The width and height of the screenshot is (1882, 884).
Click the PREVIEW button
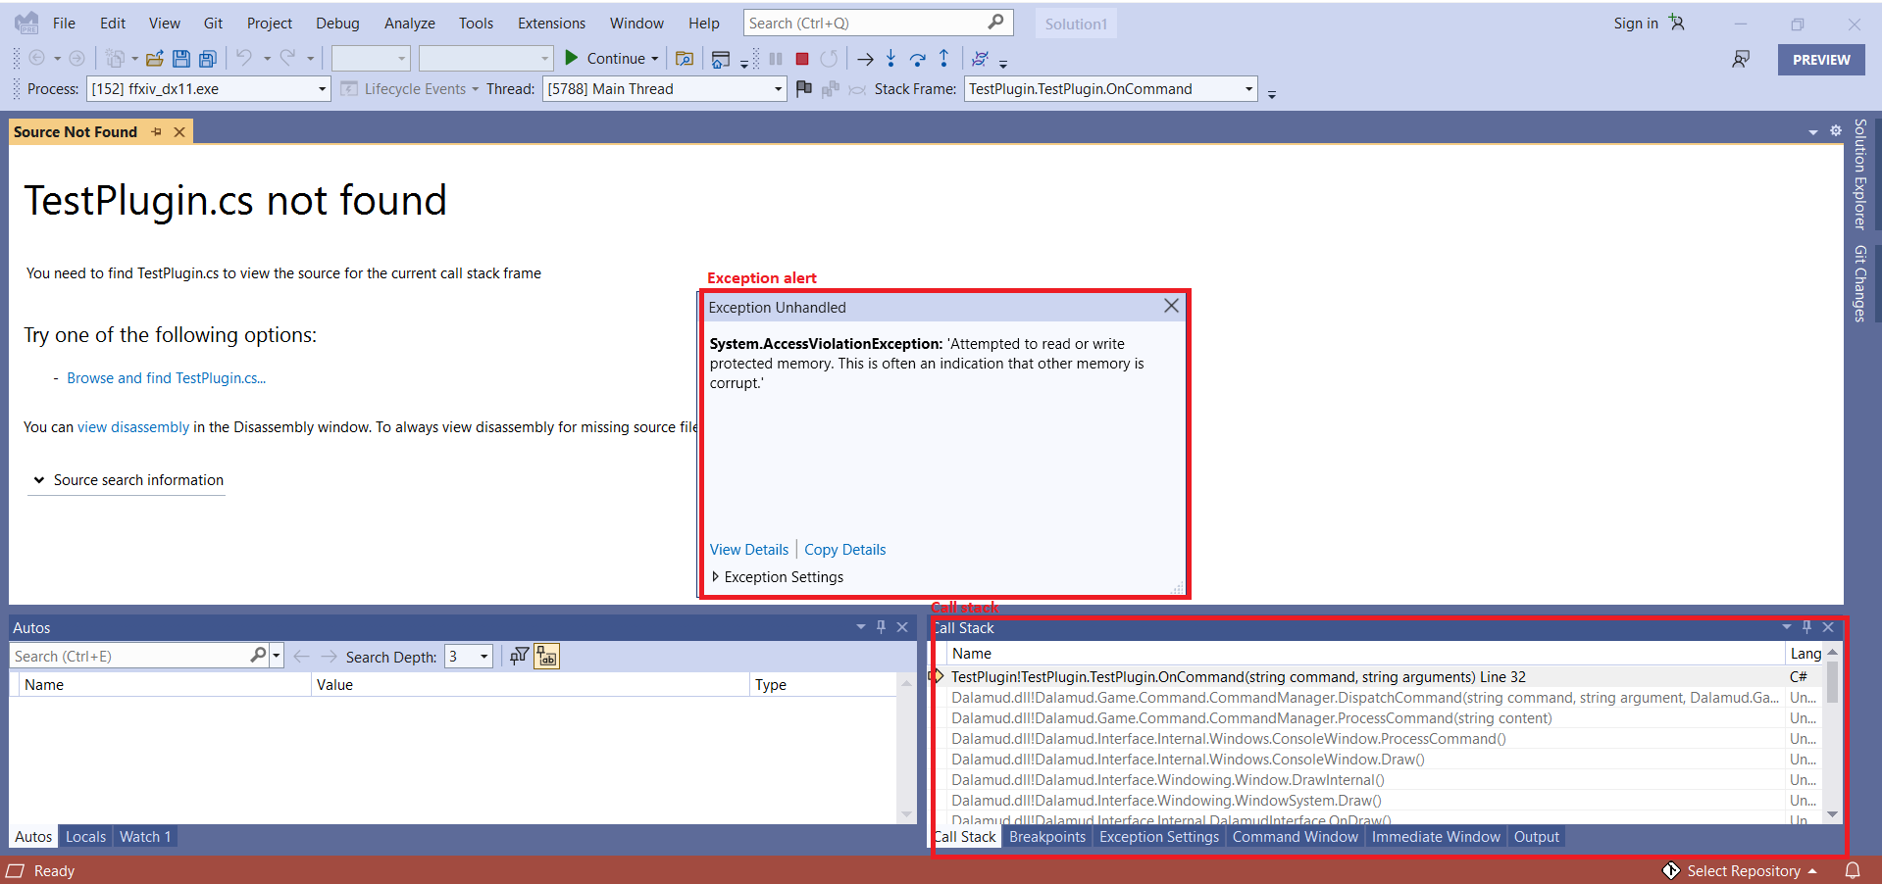click(1821, 60)
